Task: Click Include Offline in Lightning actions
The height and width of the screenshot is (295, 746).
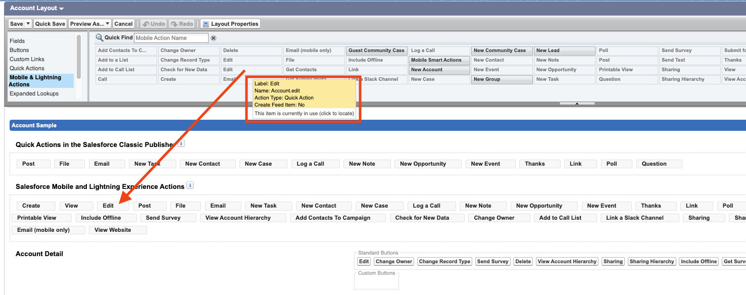Action: point(106,218)
